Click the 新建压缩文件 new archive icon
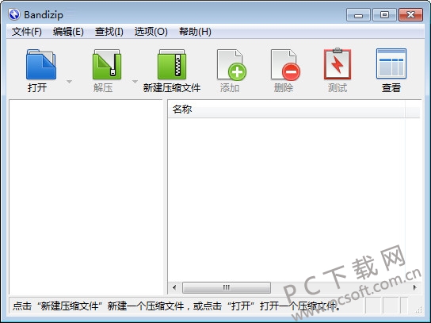Viewport: 431px width, 323px height. coord(172,64)
